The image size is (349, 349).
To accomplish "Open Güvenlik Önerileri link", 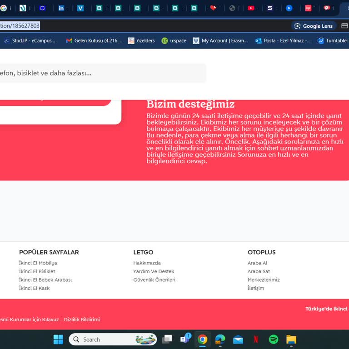I will 154,280.
